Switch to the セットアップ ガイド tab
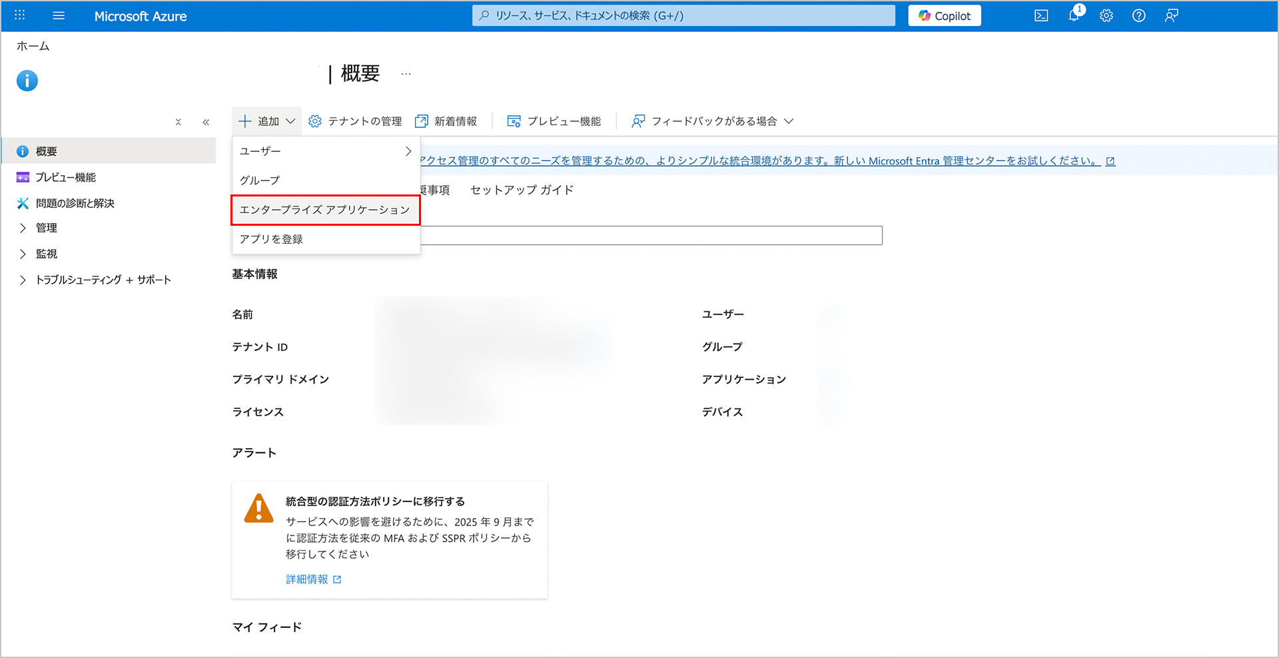Image resolution: width=1279 pixels, height=658 pixels. tap(522, 190)
